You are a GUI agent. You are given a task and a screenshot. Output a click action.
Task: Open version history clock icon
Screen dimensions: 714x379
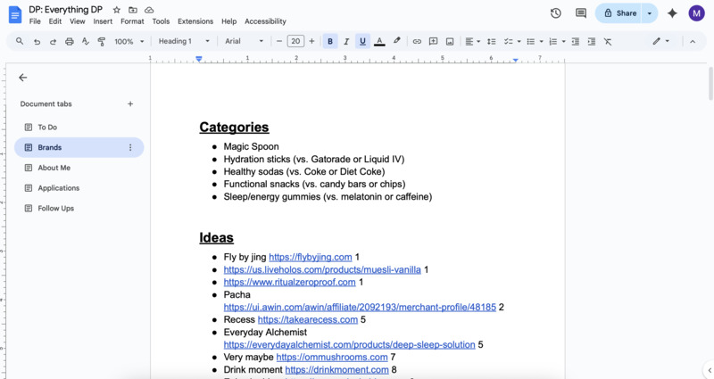[x=555, y=13]
